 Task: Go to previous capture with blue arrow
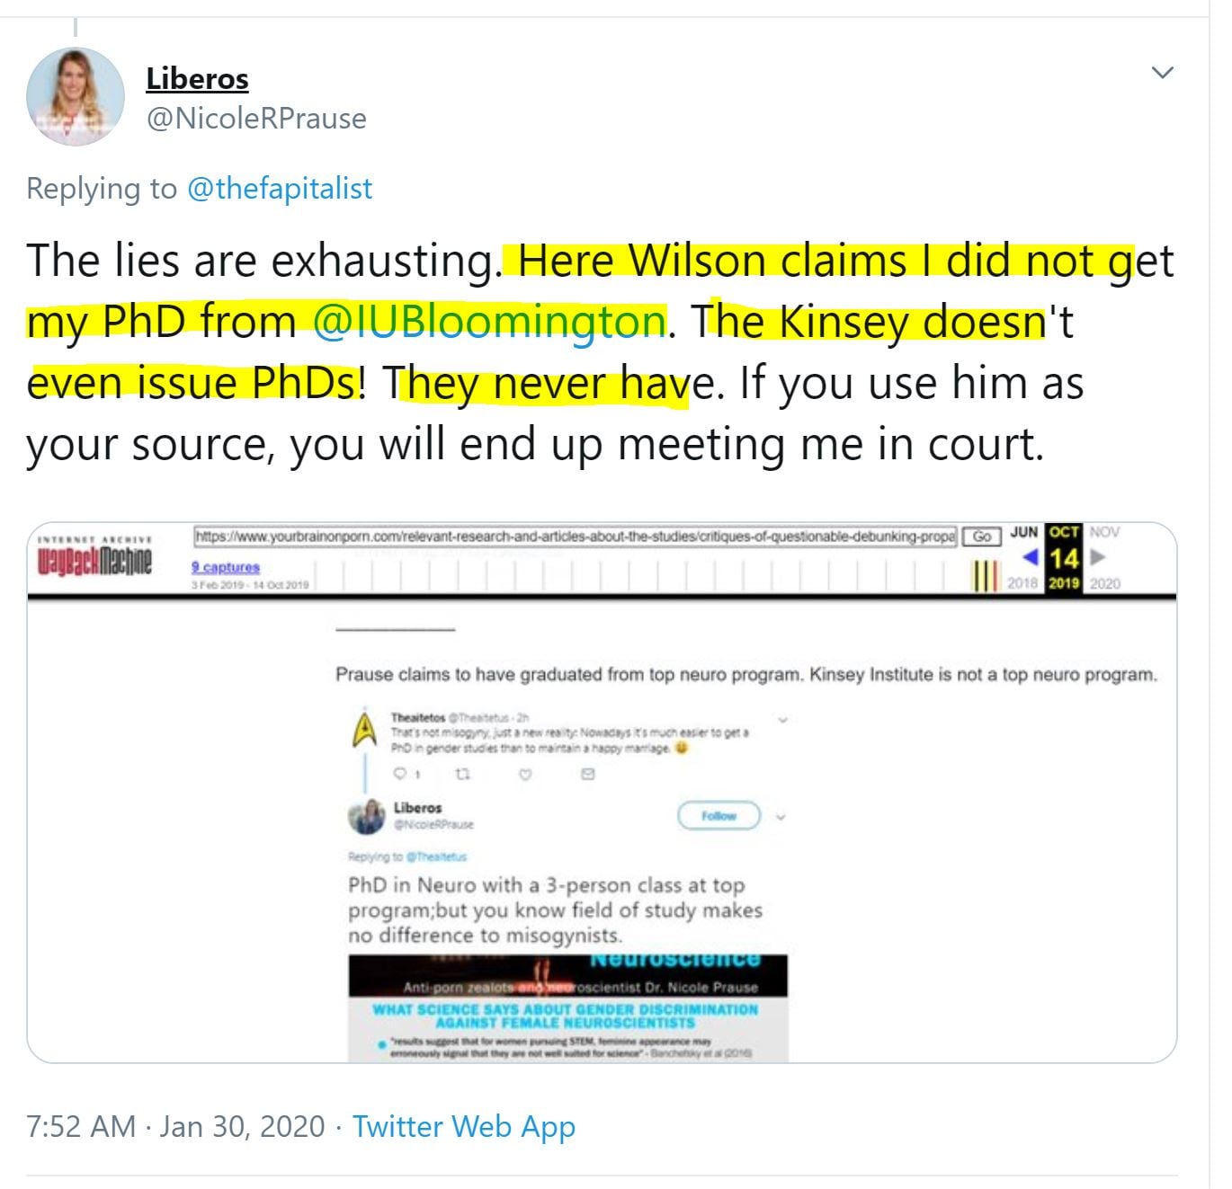[x=1031, y=557]
